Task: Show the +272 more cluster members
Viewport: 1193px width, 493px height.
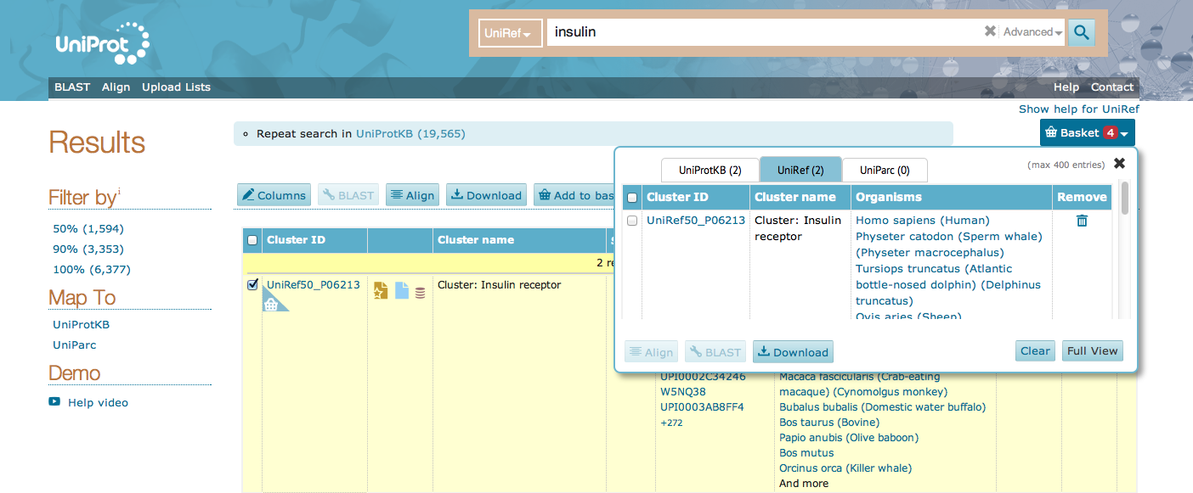Action: 672,423
